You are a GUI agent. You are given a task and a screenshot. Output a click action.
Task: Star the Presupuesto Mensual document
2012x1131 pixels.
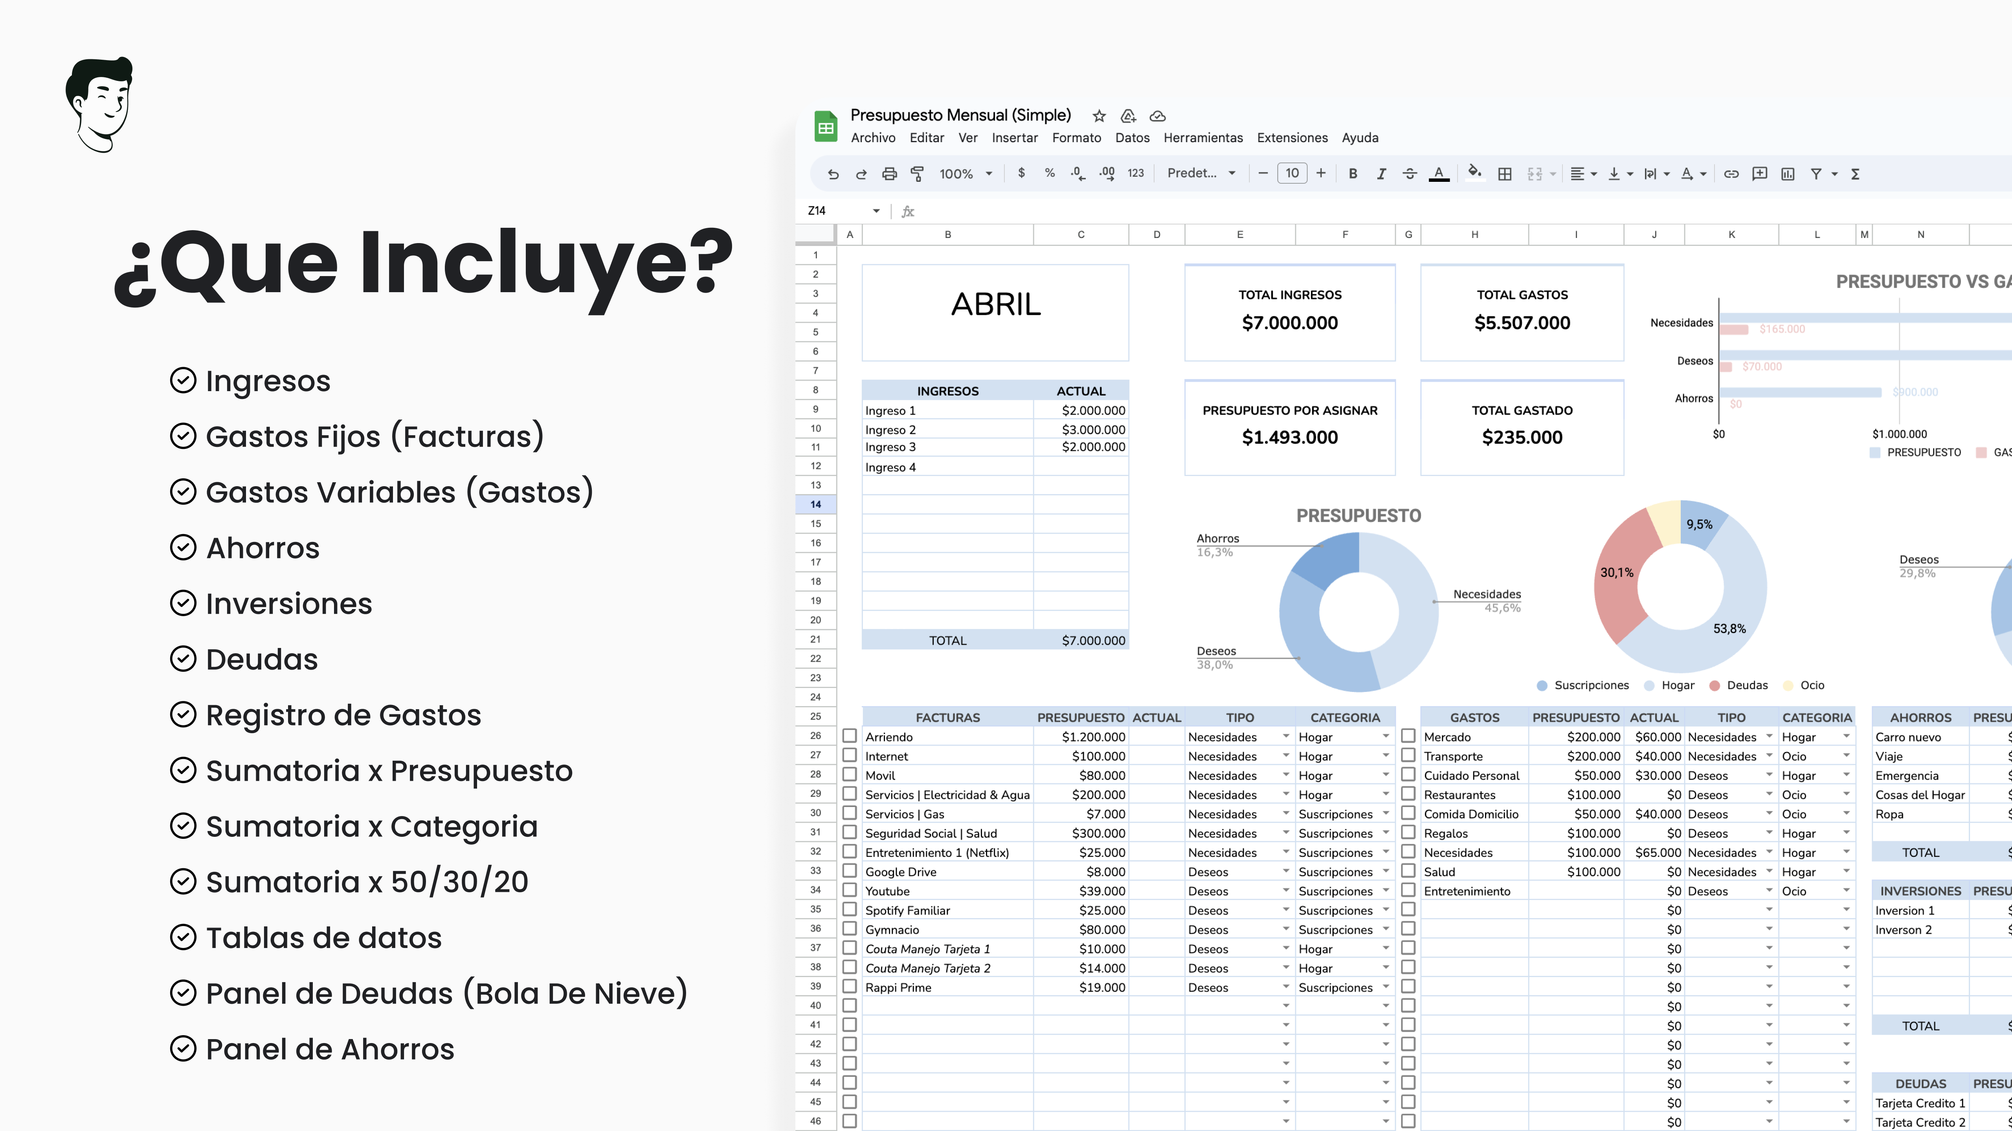tap(1099, 115)
